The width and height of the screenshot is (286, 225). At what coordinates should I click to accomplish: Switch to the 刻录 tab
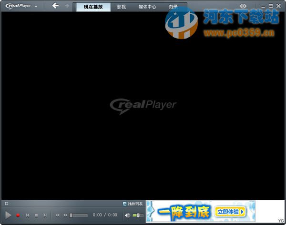tap(173, 7)
